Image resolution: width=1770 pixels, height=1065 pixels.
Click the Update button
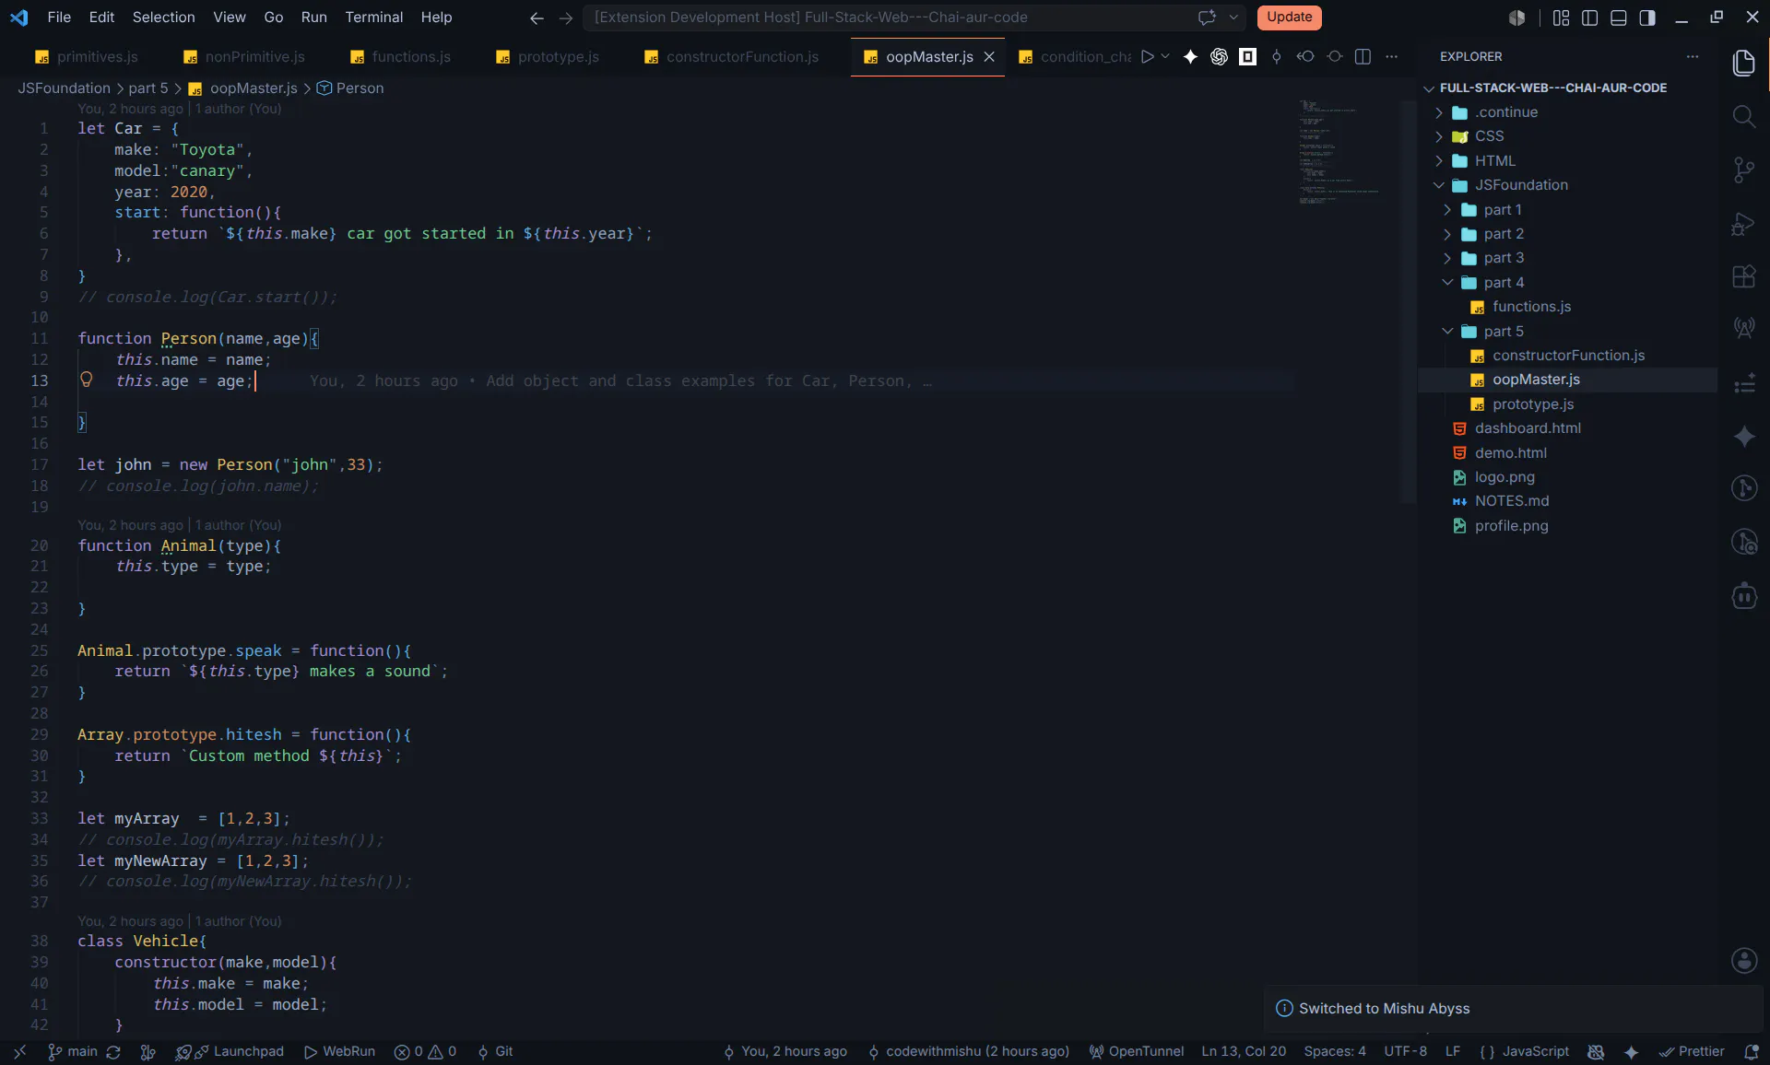point(1289,18)
